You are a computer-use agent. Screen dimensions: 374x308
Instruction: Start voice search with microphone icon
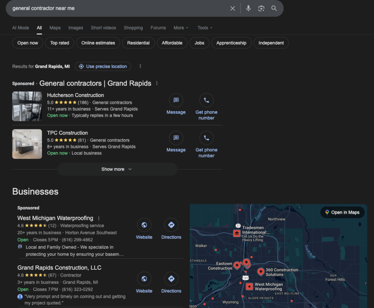coord(248,8)
